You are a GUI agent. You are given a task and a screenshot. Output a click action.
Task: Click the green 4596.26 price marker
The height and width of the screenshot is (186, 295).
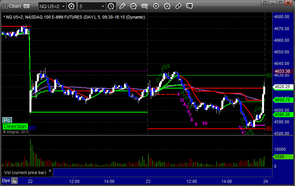pyautogui.click(x=282, y=114)
